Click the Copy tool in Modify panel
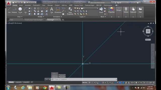 click(x=35, y=11)
